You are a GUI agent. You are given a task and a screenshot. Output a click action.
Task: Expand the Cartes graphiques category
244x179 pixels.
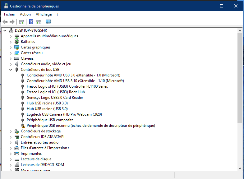tap(11, 47)
